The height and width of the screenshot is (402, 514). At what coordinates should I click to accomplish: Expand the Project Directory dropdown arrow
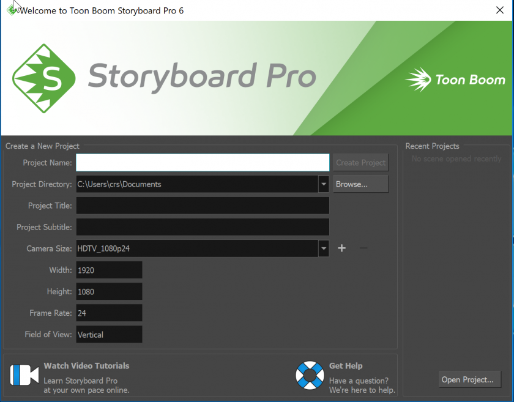pyautogui.click(x=324, y=184)
